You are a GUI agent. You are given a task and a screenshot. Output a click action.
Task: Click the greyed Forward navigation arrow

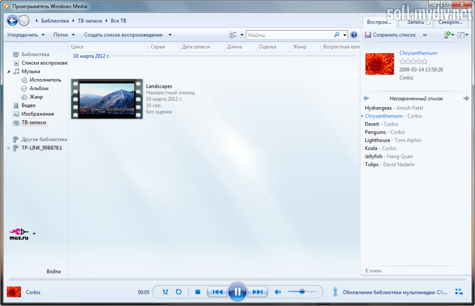pyautogui.click(x=24, y=21)
